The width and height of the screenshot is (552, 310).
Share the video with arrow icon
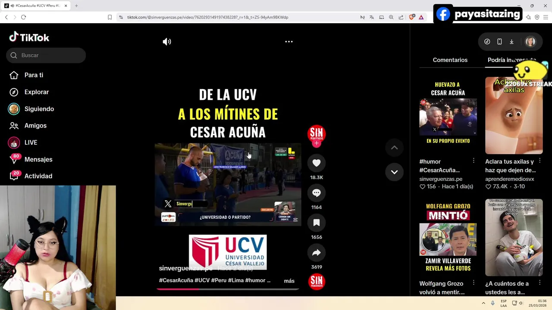tap(317, 253)
